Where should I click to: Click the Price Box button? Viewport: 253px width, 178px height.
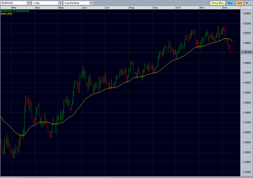pyautogui.click(x=218, y=3)
